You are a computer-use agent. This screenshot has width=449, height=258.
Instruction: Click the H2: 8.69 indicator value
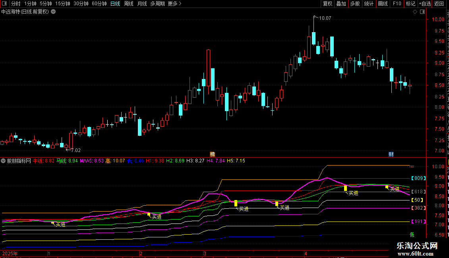(175, 161)
